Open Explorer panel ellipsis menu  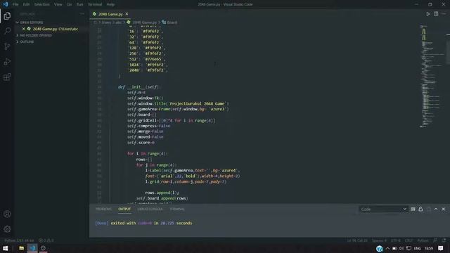82,14
